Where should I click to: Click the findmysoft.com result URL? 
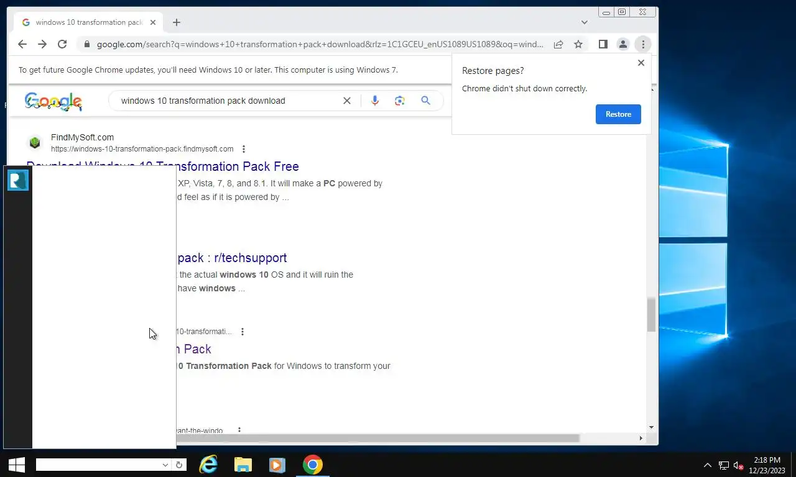tap(142, 149)
